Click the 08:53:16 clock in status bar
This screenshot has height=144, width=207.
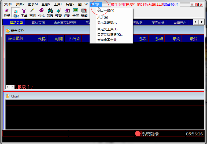pyautogui.click(x=194, y=134)
